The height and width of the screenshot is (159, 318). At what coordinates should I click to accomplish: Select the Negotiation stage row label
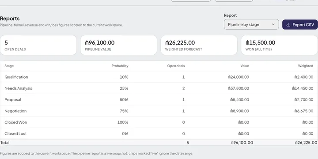pyautogui.click(x=15, y=111)
